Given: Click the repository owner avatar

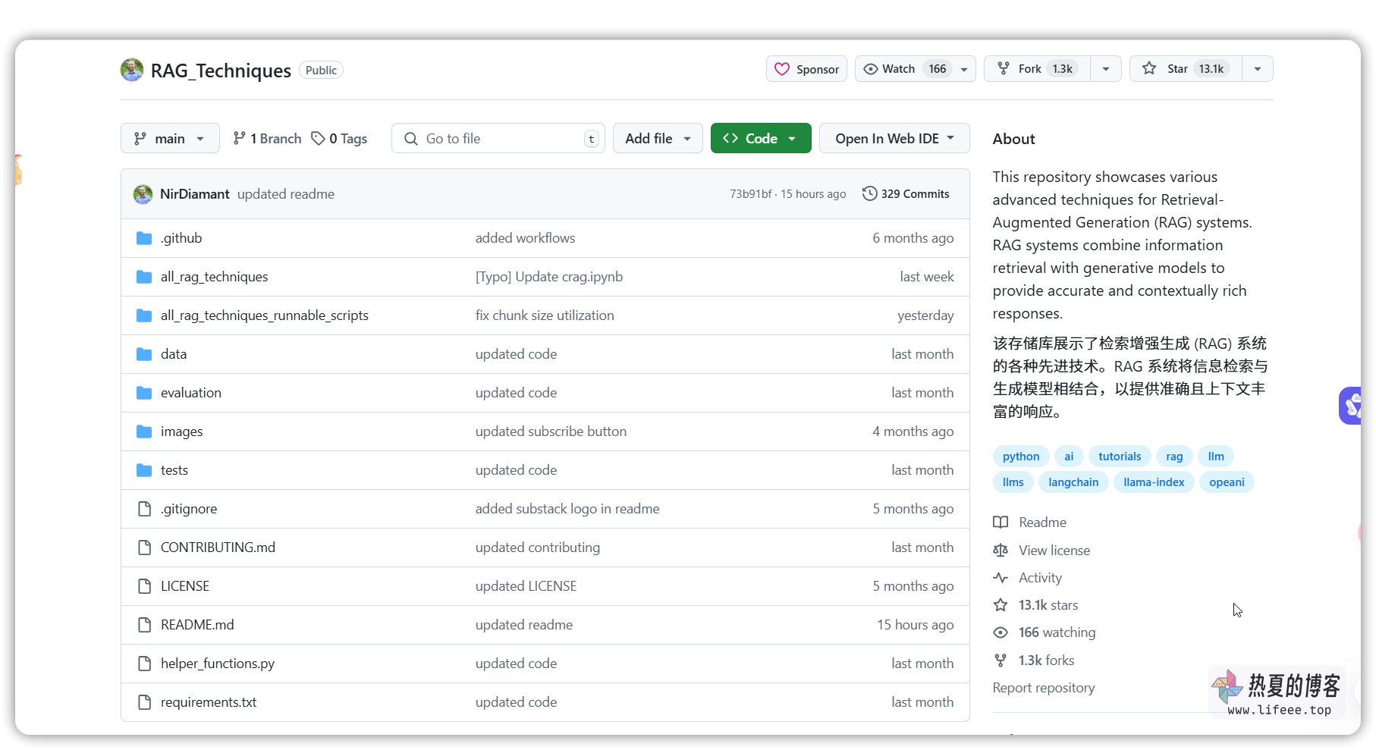Looking at the screenshot, I should pos(132,70).
